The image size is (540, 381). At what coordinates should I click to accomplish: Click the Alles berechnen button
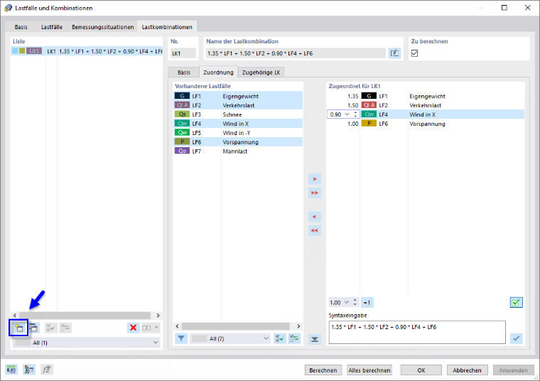point(369,370)
